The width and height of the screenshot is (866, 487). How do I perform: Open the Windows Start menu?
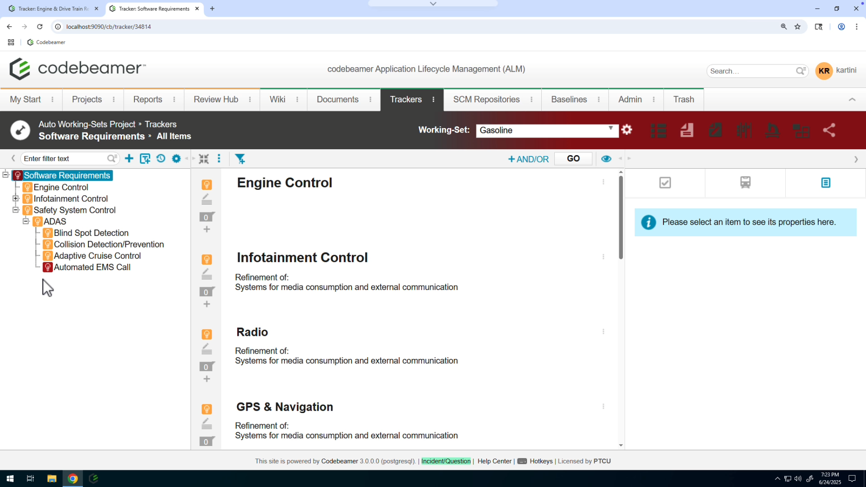[x=10, y=478]
